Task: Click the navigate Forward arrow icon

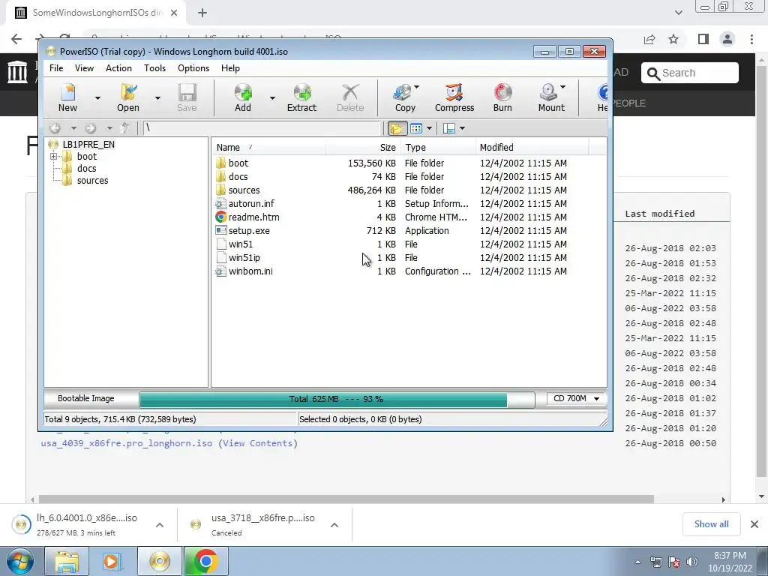Action: click(x=91, y=128)
